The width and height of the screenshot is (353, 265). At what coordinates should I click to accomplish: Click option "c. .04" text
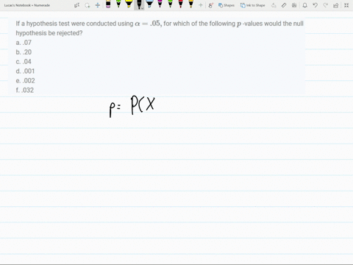(24, 62)
